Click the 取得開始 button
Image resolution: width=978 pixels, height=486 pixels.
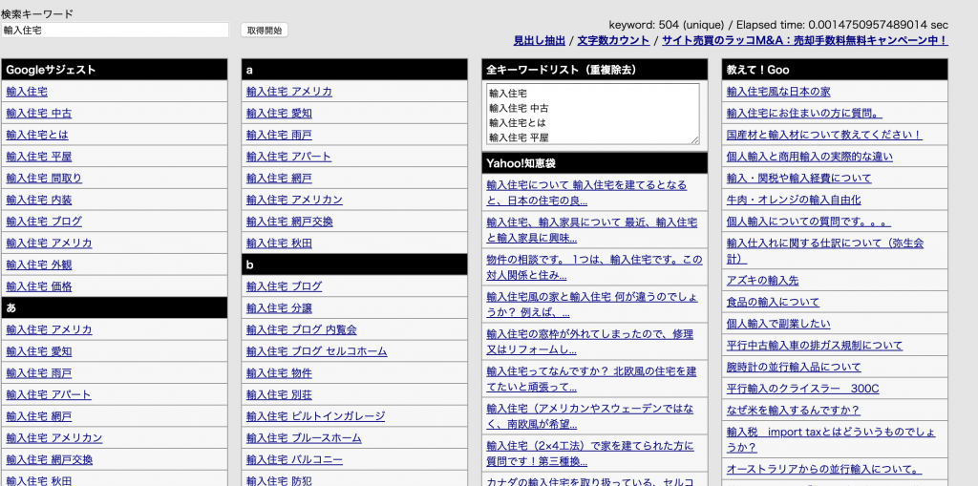[265, 30]
